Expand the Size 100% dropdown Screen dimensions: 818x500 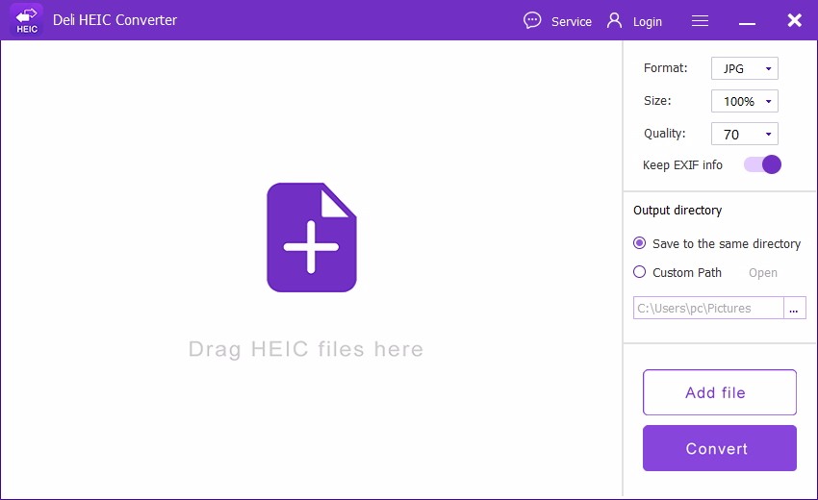(x=745, y=101)
